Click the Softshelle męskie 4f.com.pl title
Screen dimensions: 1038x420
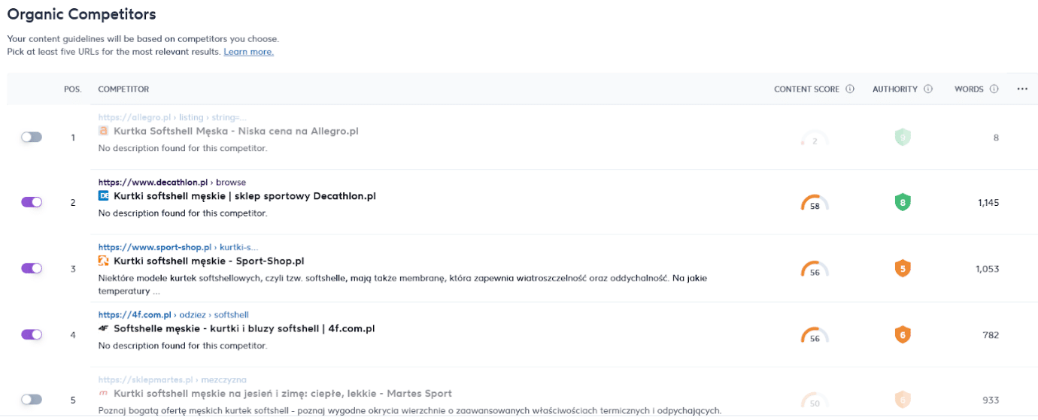244,328
